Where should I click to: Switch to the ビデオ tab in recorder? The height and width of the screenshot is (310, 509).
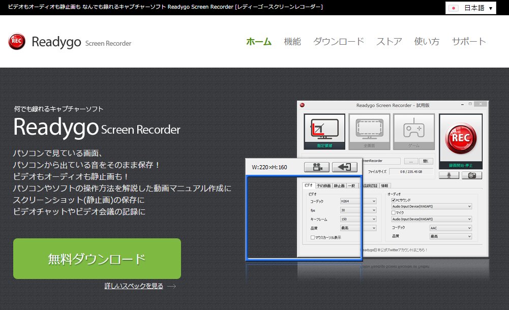click(308, 185)
